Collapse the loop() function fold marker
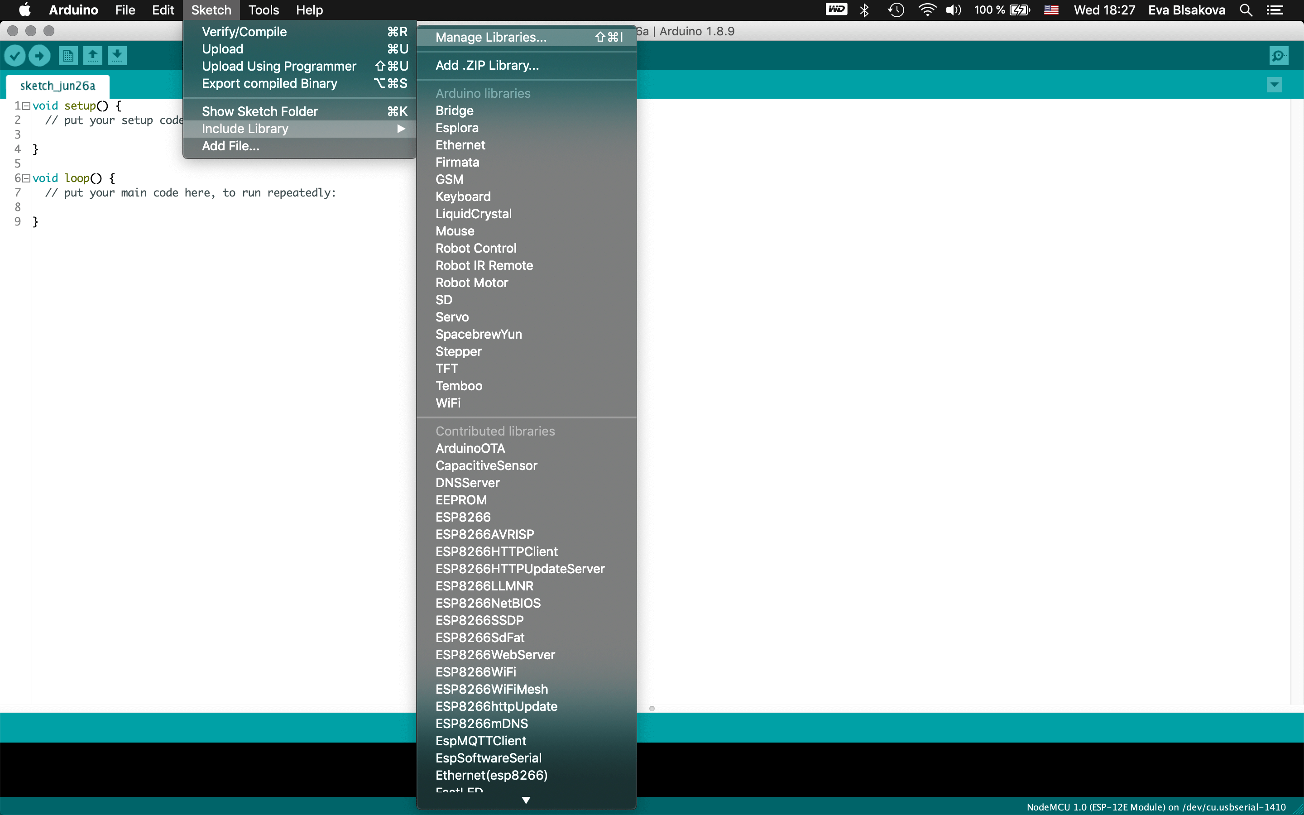Screen dimensions: 1304x815 26,178
